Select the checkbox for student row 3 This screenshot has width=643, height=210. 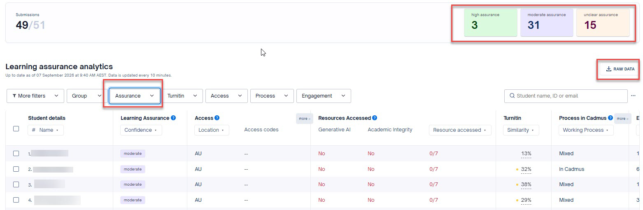coord(16,184)
